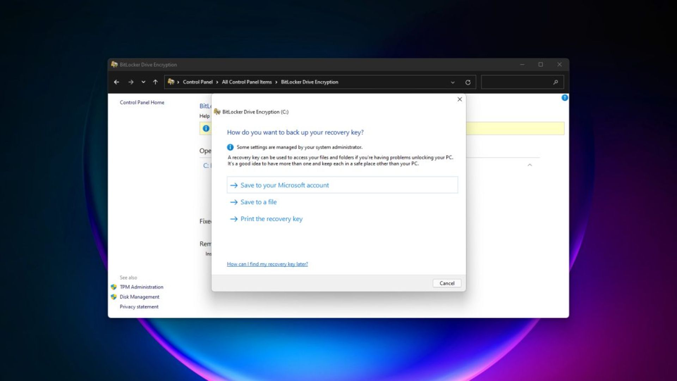
Task: Go up one folder level
Action: pos(155,82)
